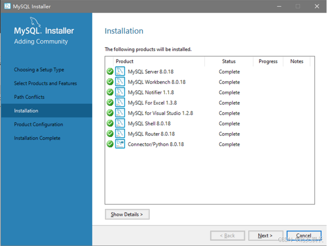Open Product Configuration step
Viewport: 327px width, 246px height.
coord(39,124)
